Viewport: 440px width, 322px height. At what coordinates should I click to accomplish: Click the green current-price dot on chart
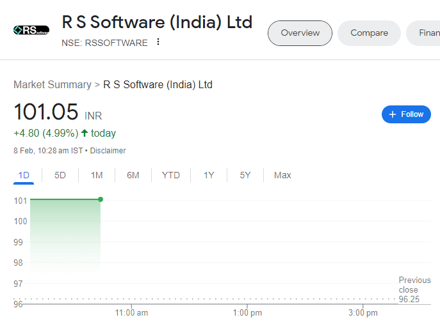tap(101, 199)
